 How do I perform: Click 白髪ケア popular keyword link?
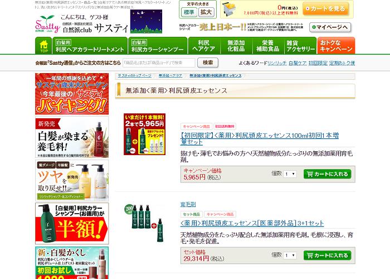point(298,63)
